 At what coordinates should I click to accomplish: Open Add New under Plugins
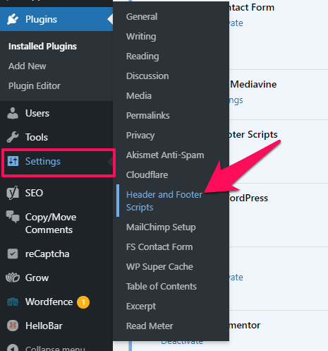point(28,66)
